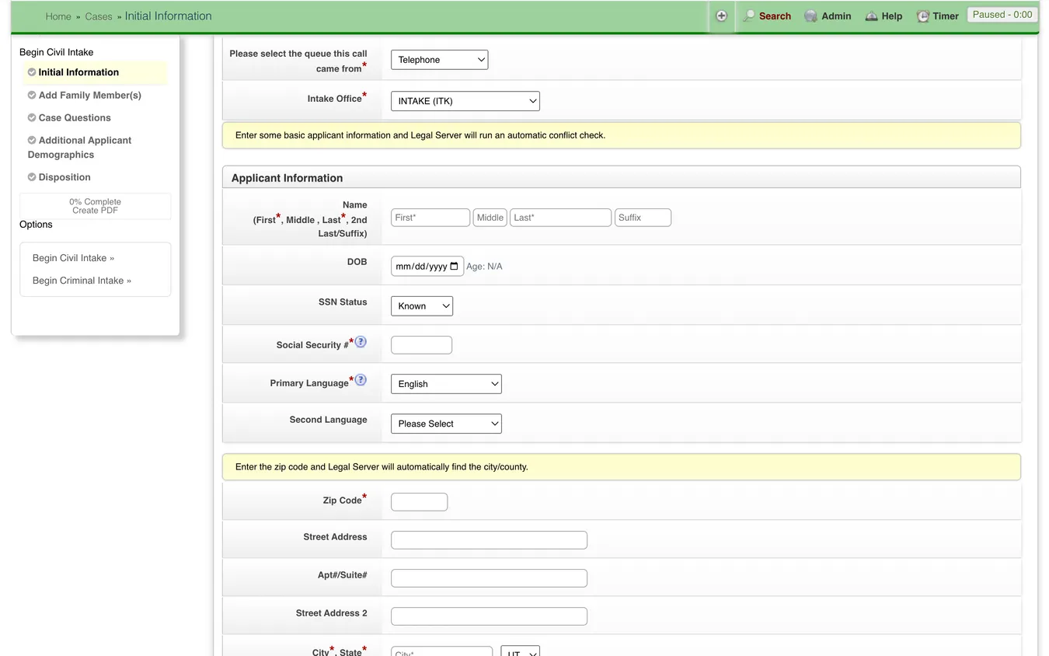Click the Street Address 2 field

[x=489, y=616]
